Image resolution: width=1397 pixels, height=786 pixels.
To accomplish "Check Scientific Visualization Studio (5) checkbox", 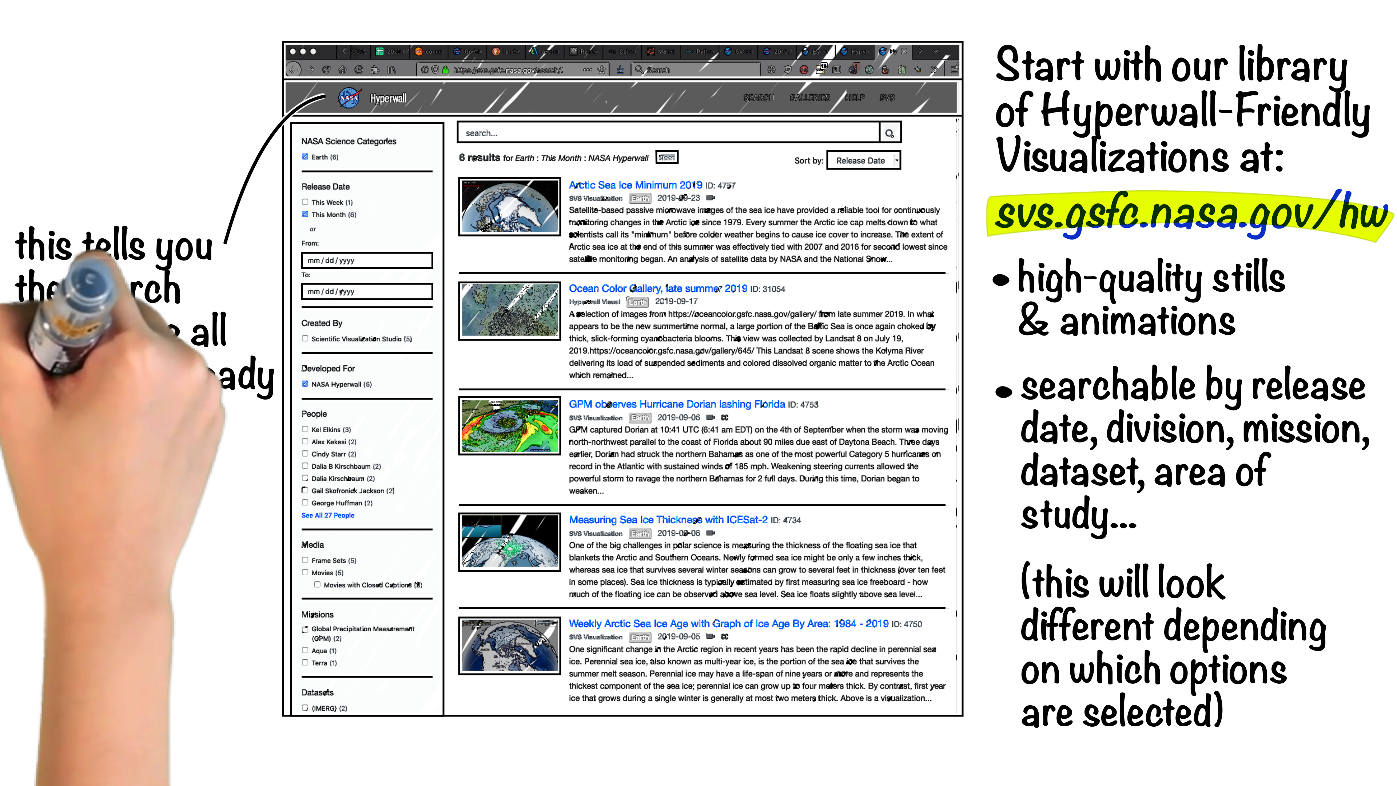I will coord(305,338).
